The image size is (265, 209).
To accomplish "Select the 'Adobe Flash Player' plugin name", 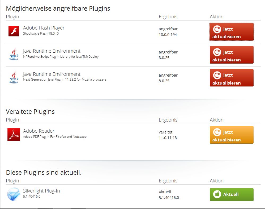I will tap(44, 28).
